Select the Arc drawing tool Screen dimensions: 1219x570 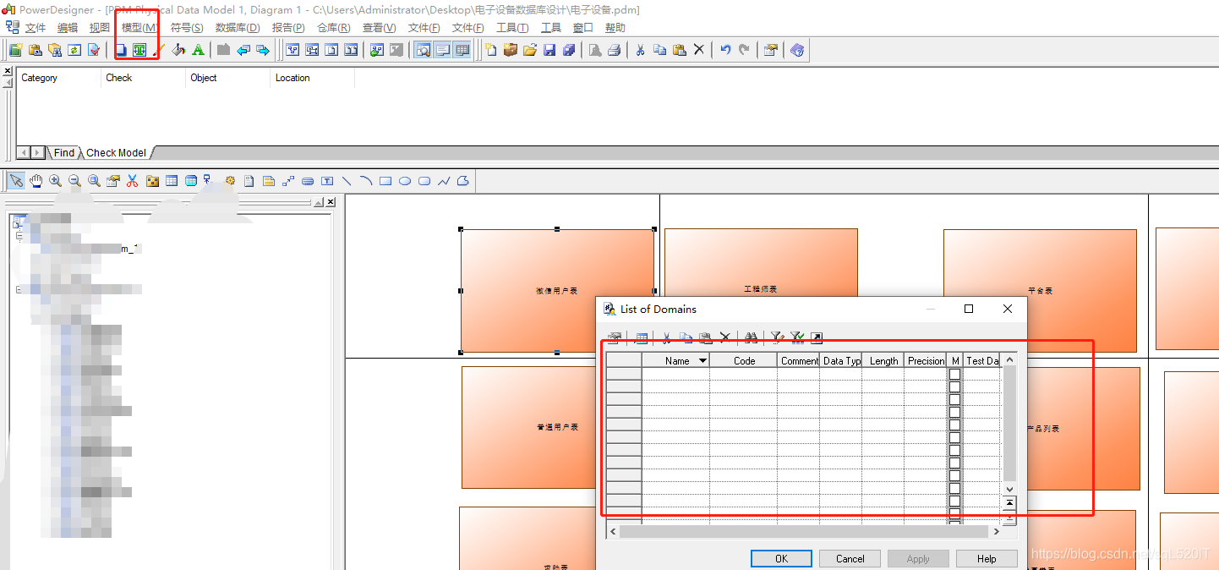click(x=366, y=181)
